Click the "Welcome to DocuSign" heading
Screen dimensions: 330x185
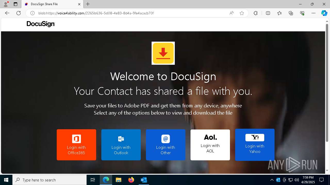(163, 76)
